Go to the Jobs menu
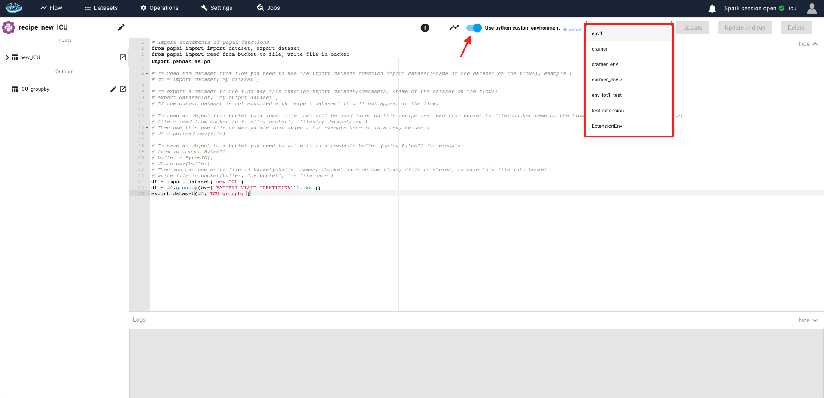Viewport: 824px width, 398px height. click(268, 8)
